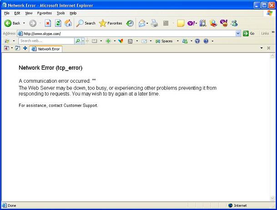Click the Windows Live logo icon
Screen dimensions: 277x210
click(7, 41)
